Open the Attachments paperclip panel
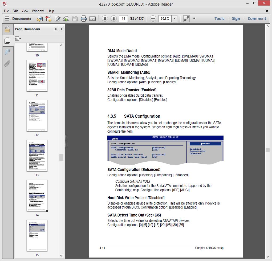The image size is (272, 261). point(7,64)
